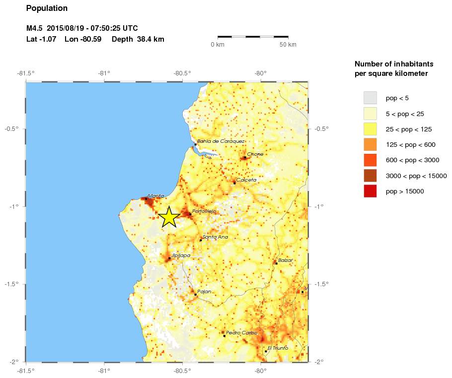The image size is (452, 378).
Task: Click the 'M4.5' magnitude text
Action: (34, 28)
